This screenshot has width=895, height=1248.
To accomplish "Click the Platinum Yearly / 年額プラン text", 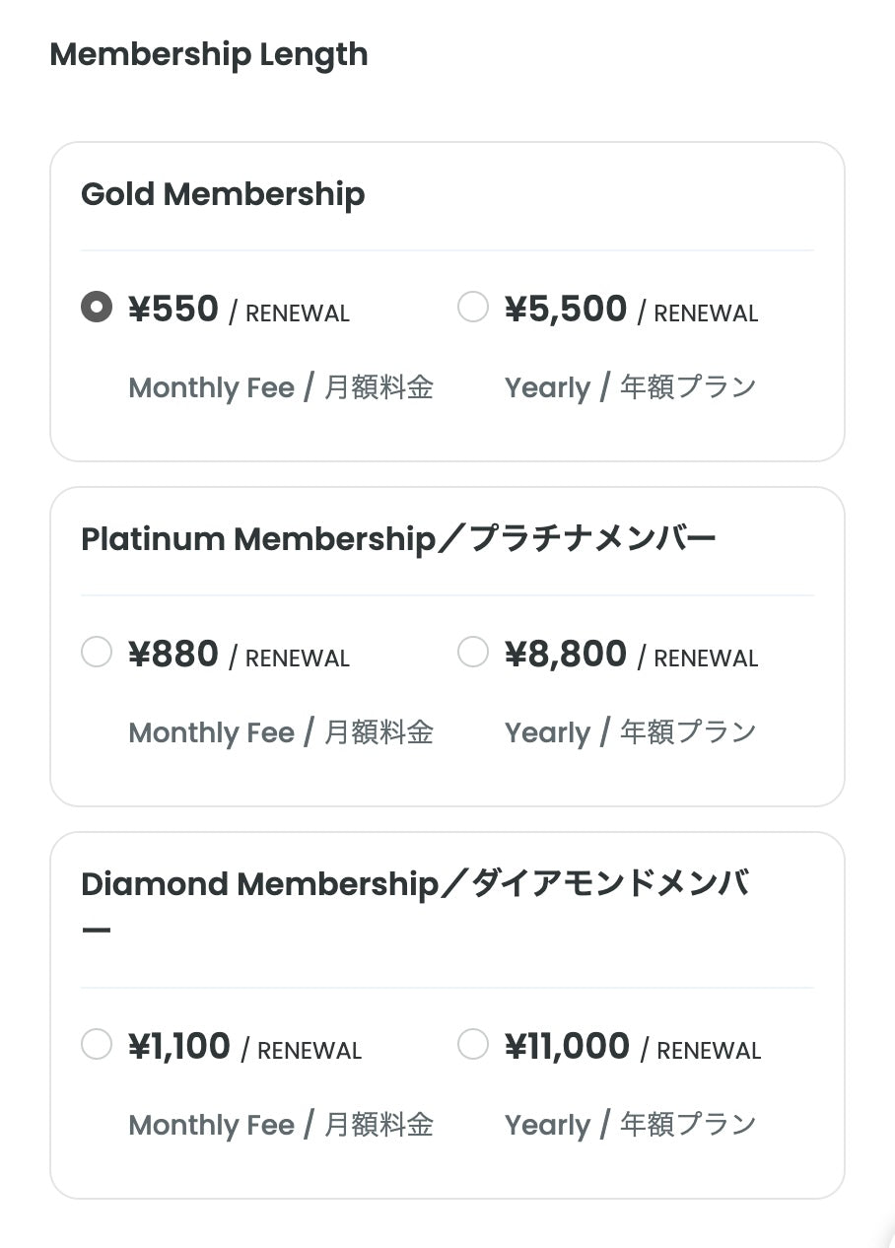I will click(630, 732).
